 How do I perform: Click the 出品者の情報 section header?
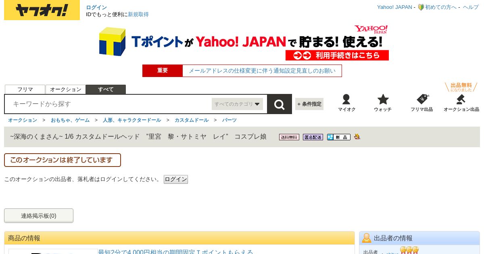(x=419, y=238)
